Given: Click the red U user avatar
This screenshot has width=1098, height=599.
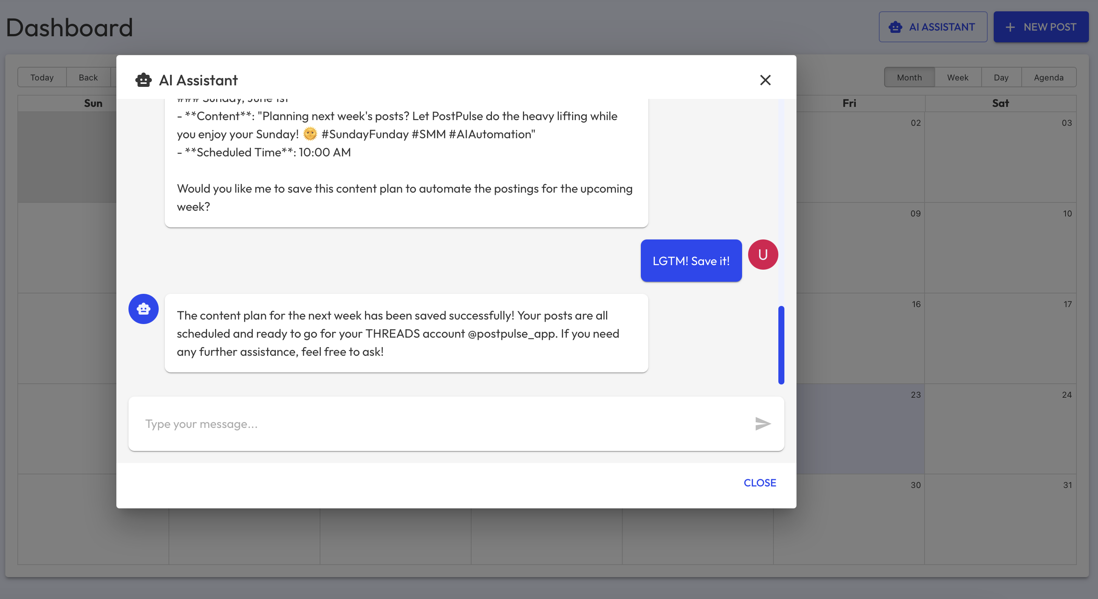Looking at the screenshot, I should tap(763, 254).
